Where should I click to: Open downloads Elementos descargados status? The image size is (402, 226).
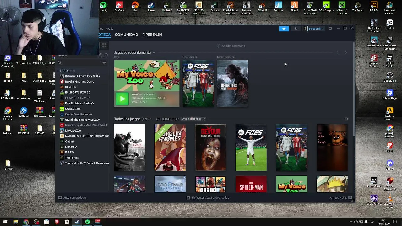208,198
